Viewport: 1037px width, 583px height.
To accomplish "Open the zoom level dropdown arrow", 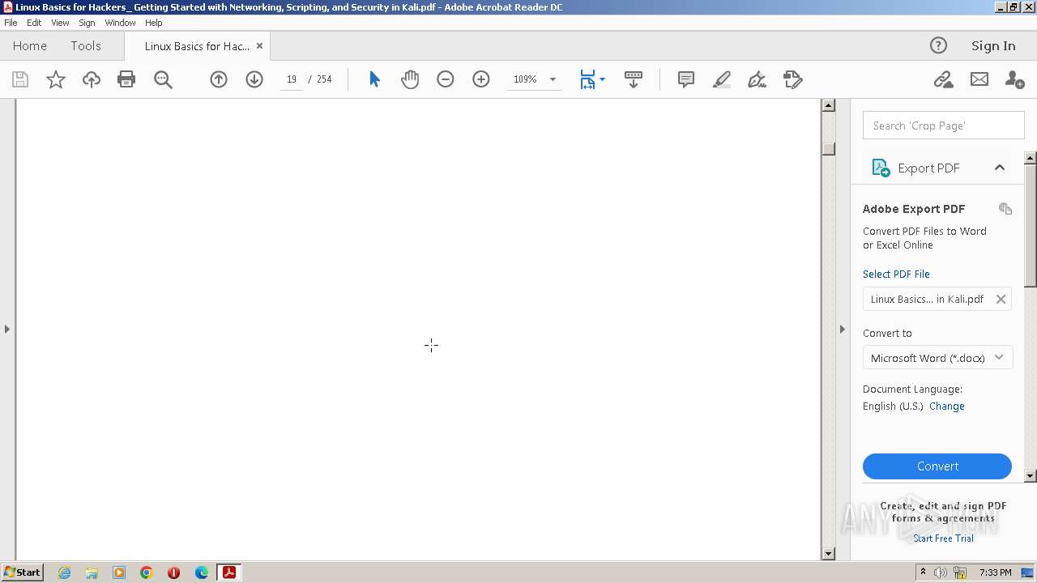I will [553, 79].
